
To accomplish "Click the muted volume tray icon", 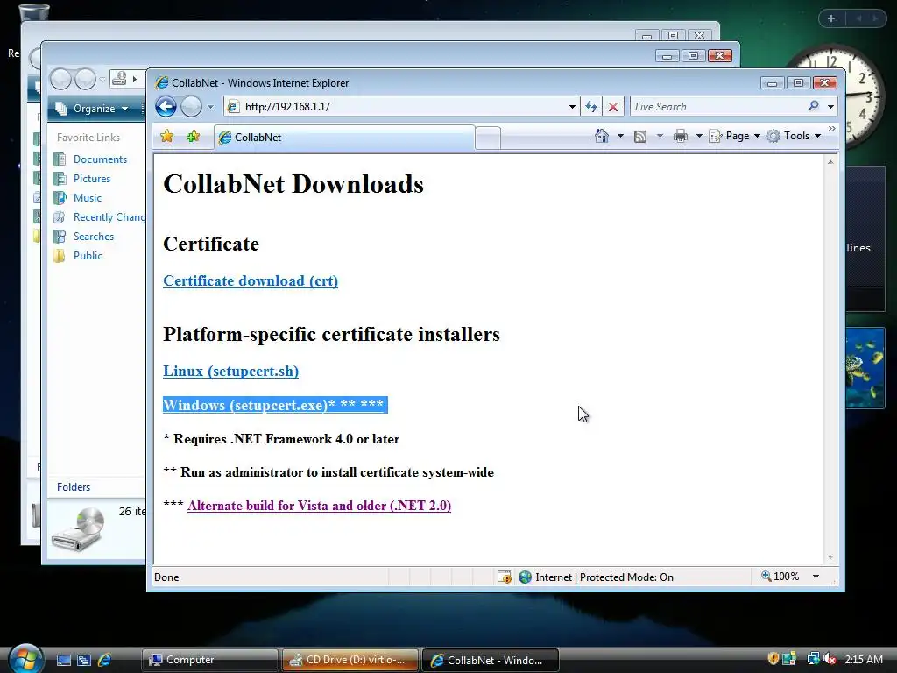I will 830,659.
